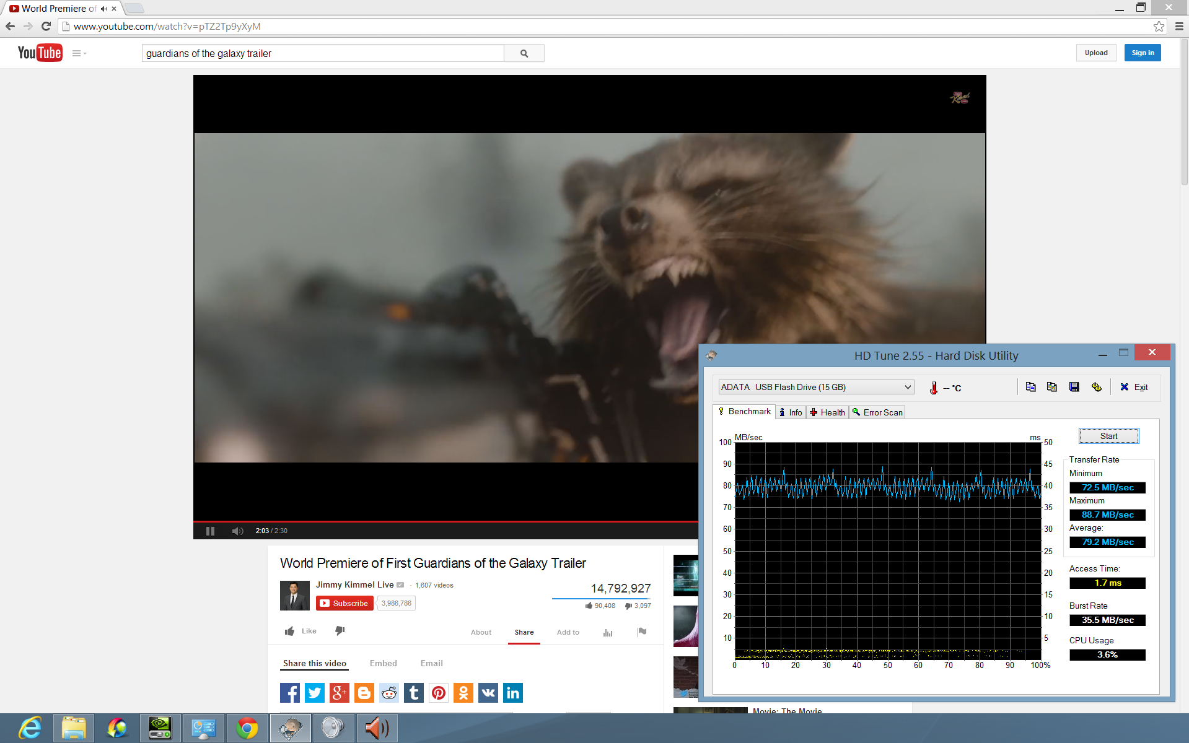The height and width of the screenshot is (743, 1189).
Task: Show video statistics chart icon
Action: tap(608, 632)
